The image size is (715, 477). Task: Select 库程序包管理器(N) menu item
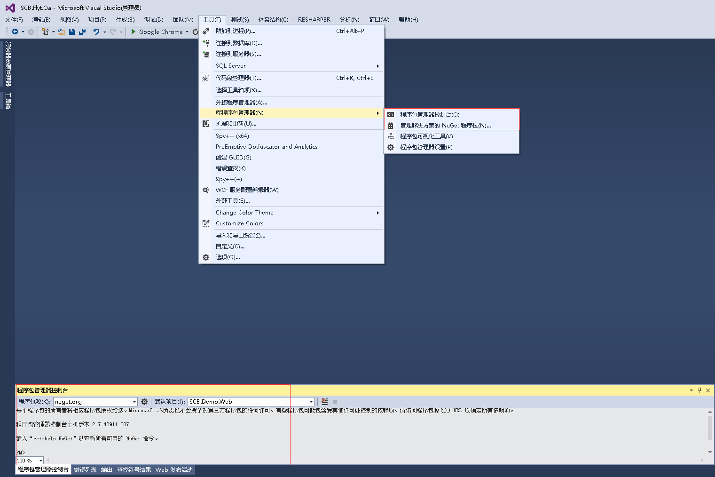coord(291,113)
